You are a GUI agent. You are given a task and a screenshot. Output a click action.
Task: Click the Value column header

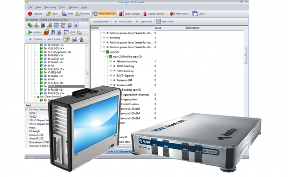(x=169, y=28)
